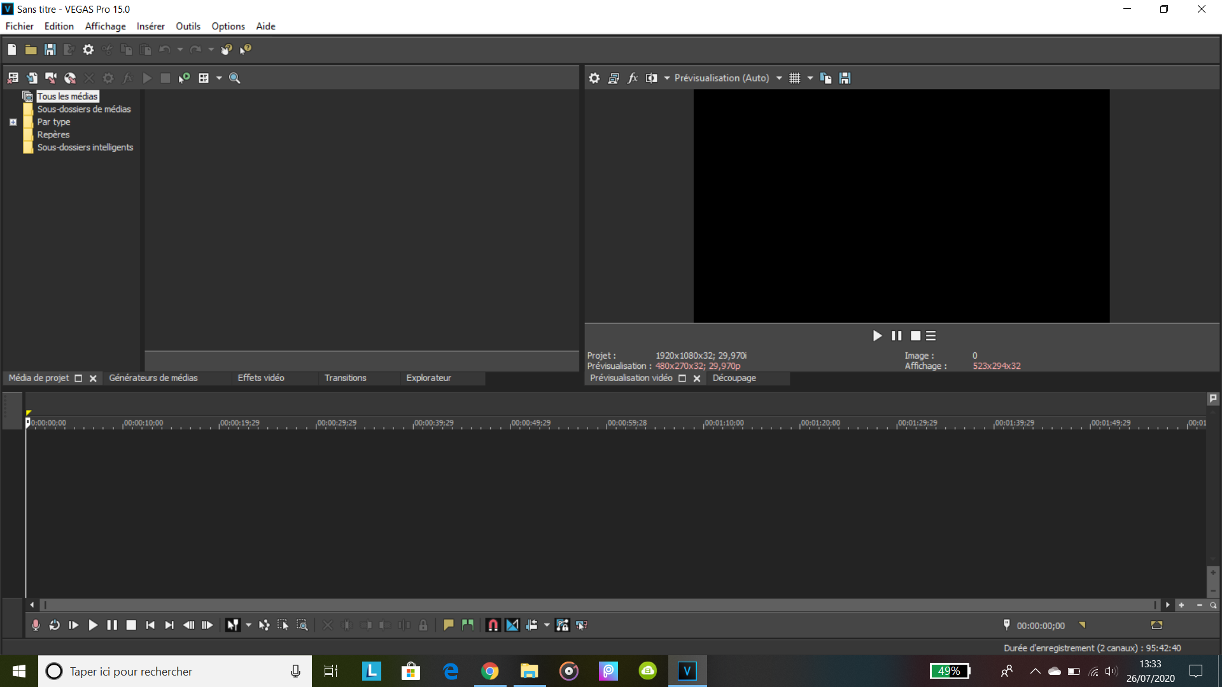Insert a region with green flags icon
1222x687 pixels.
(x=468, y=625)
